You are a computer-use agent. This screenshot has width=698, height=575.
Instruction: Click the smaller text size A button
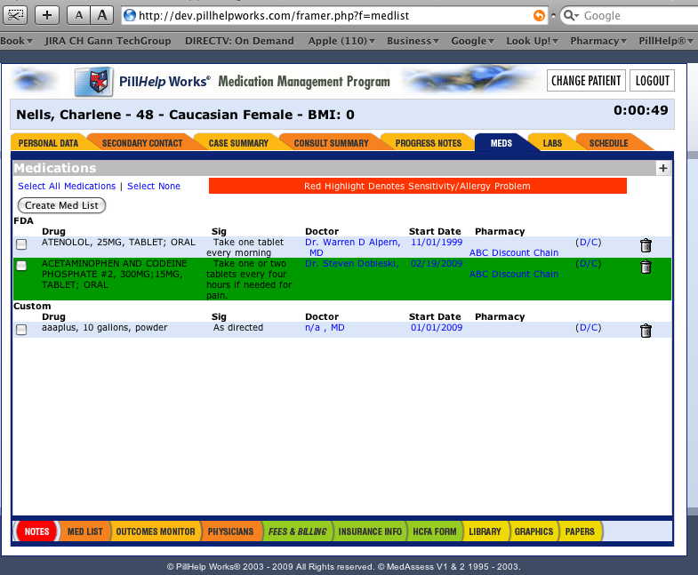[78, 15]
